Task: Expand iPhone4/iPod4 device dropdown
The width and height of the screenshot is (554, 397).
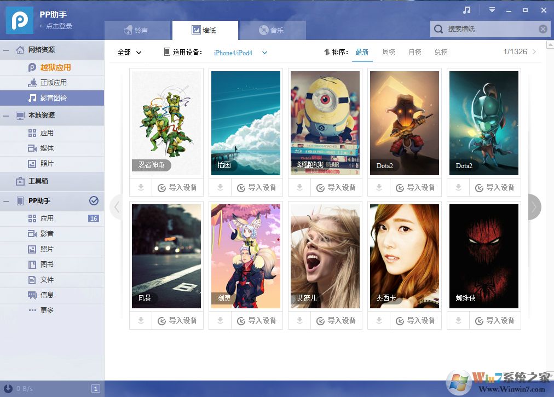Action: 264,53
